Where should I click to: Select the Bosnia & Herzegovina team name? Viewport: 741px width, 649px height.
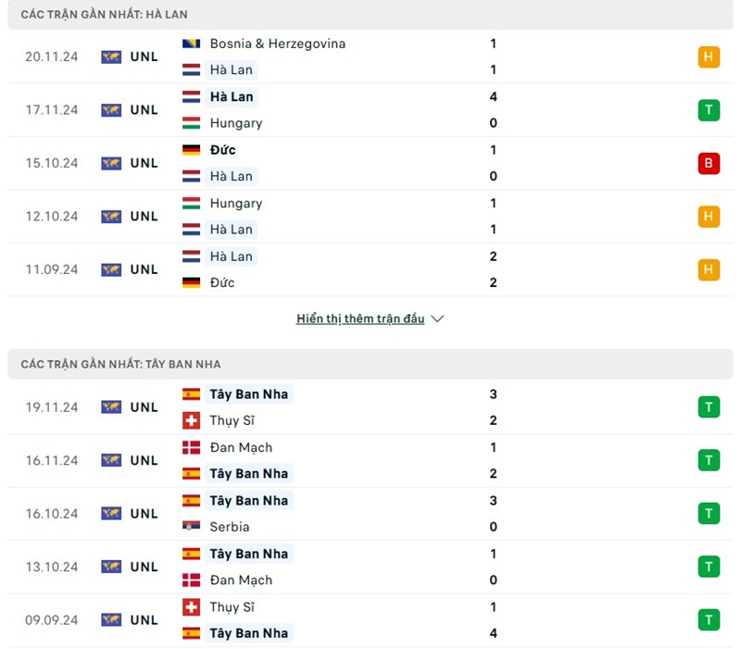pos(278,44)
